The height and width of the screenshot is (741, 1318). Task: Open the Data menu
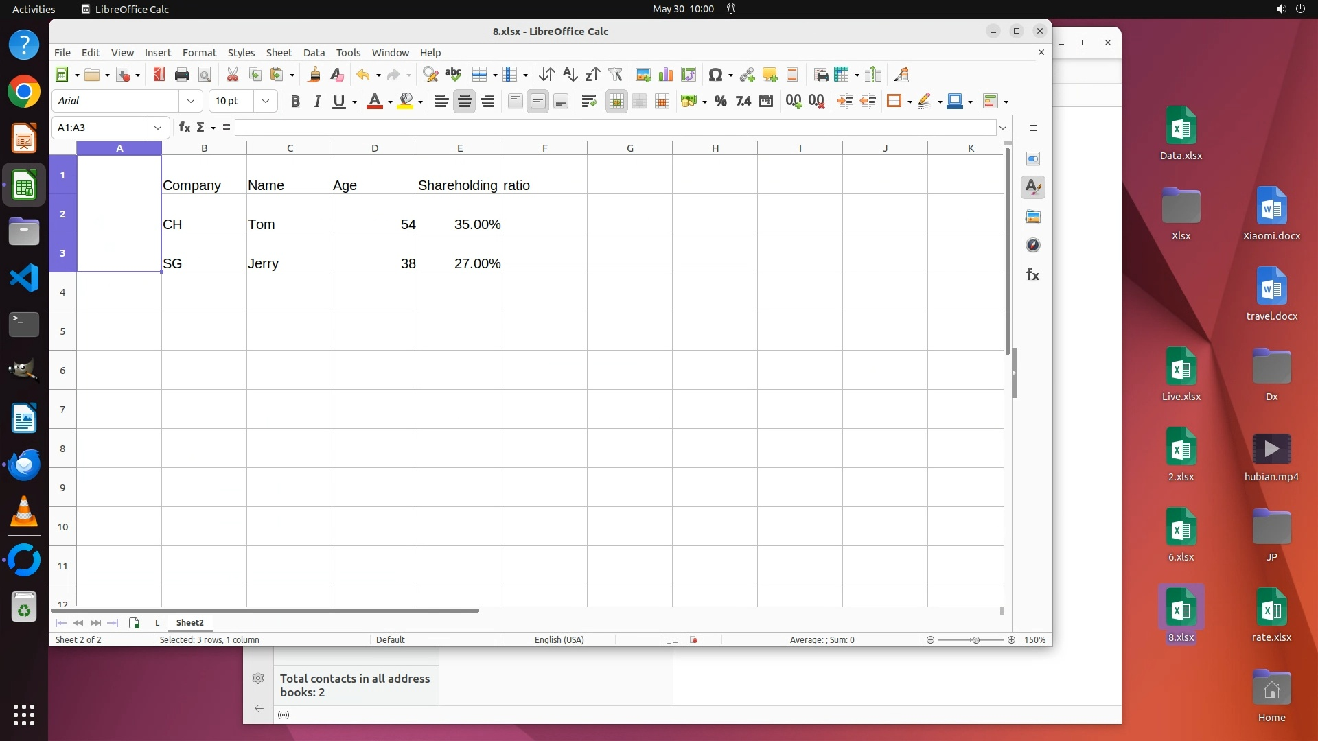[x=314, y=52]
